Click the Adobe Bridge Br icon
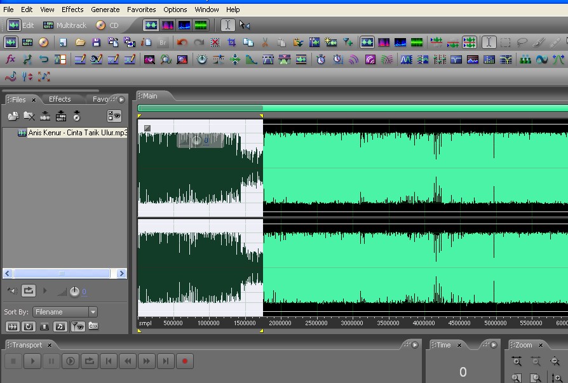The width and height of the screenshot is (568, 383). [163, 43]
